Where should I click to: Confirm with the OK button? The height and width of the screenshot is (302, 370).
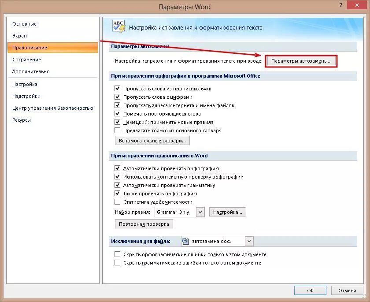(310, 291)
